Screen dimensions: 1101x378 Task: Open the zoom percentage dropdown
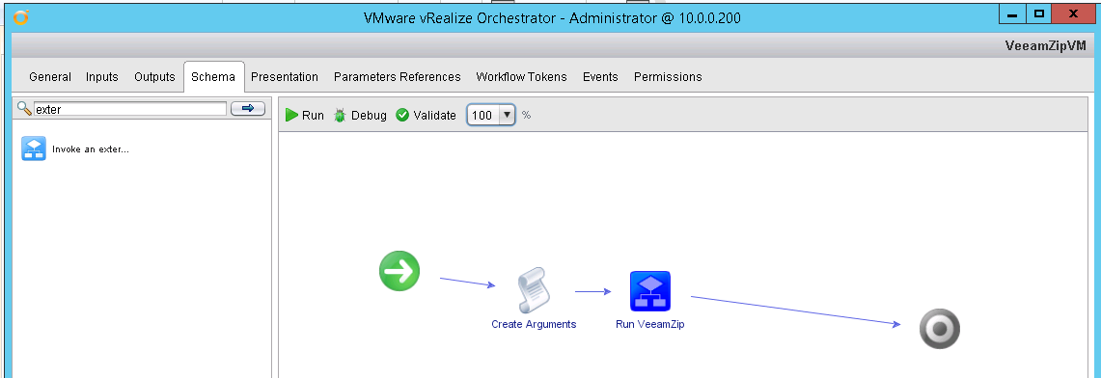click(507, 115)
